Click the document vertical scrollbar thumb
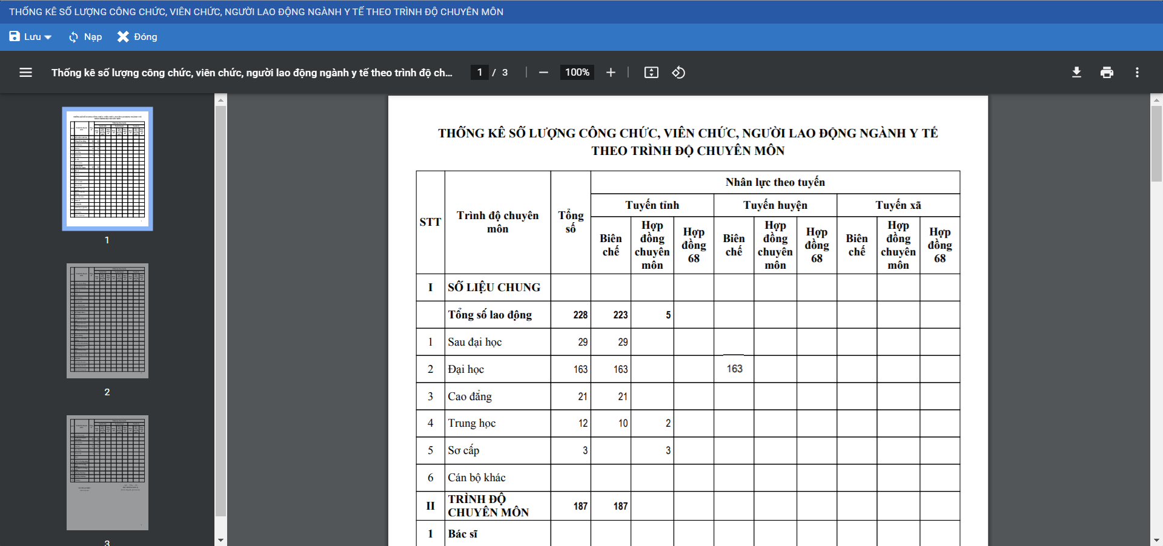Screen dimensions: 1163x546 click(1156, 143)
